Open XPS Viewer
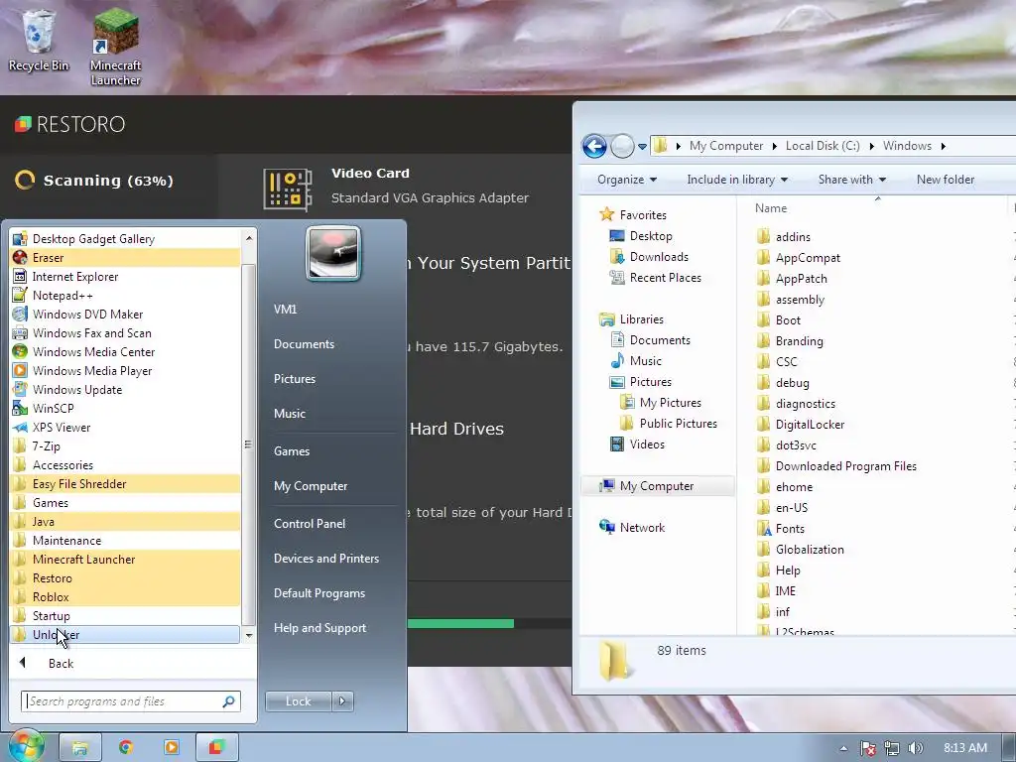Viewport: 1016px width, 762px height. [x=125, y=427]
